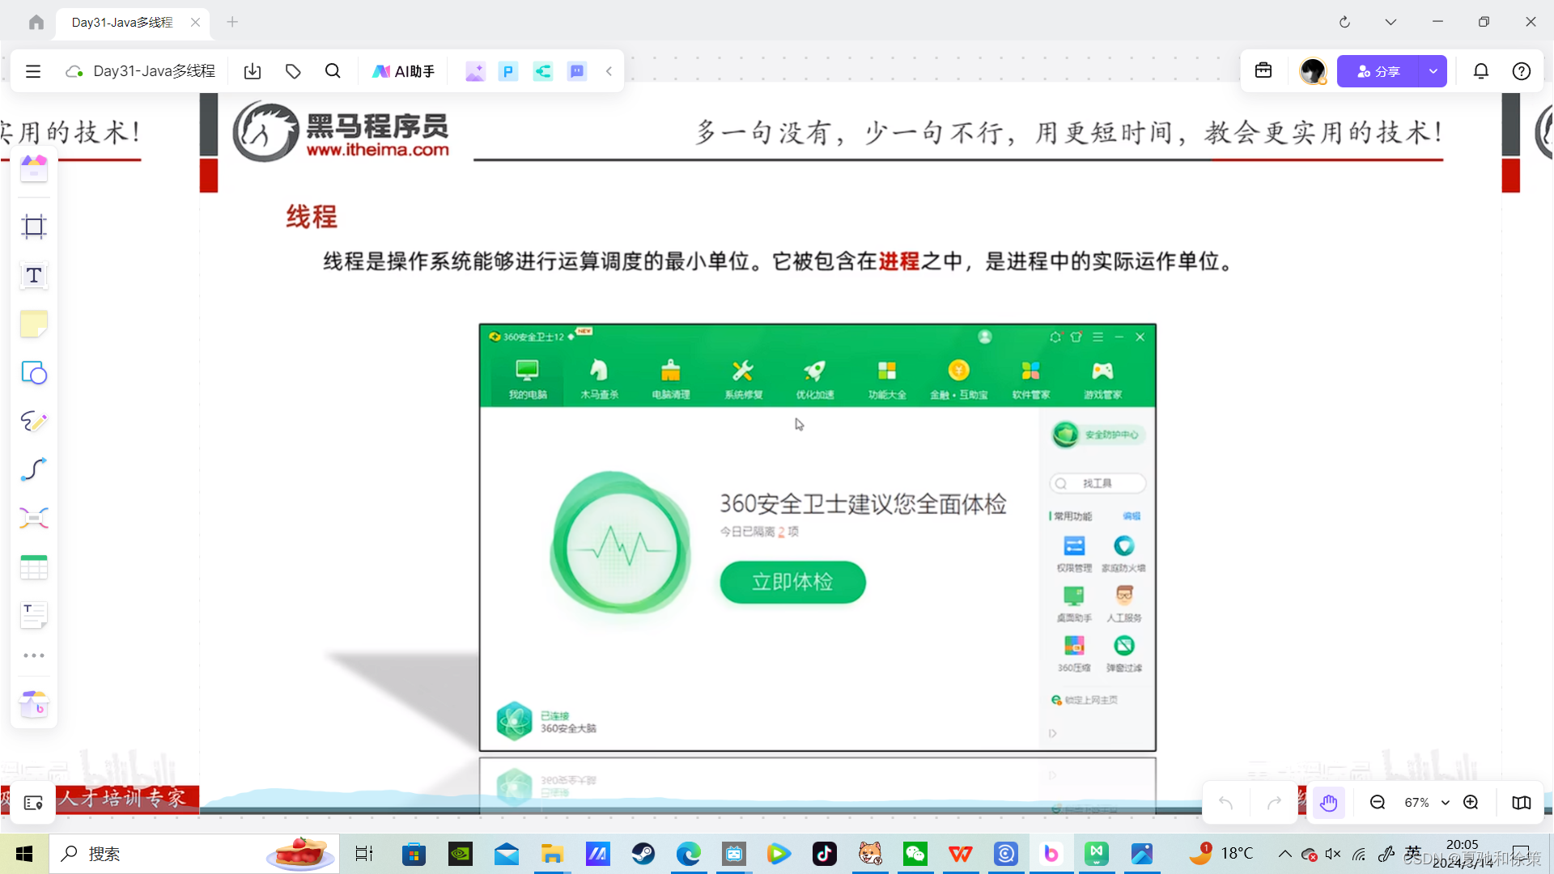This screenshot has width=1554, height=874.
Task: Switch to the Day31-Java多线程 tab
Action: click(x=122, y=22)
